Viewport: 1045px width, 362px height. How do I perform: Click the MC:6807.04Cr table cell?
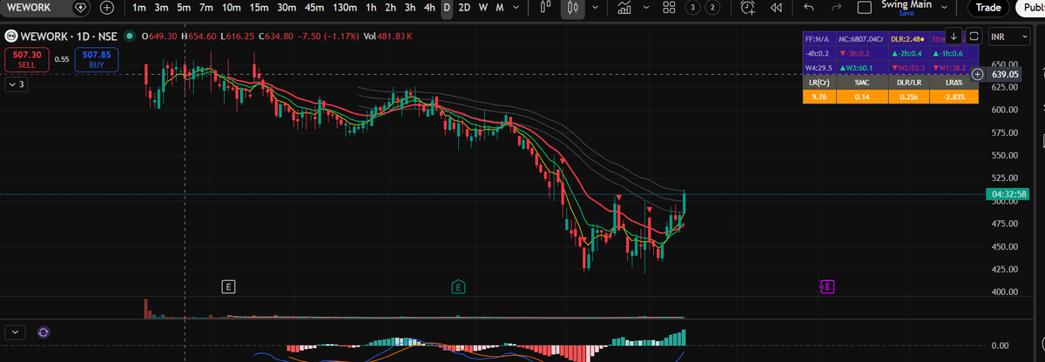pyautogui.click(x=860, y=38)
